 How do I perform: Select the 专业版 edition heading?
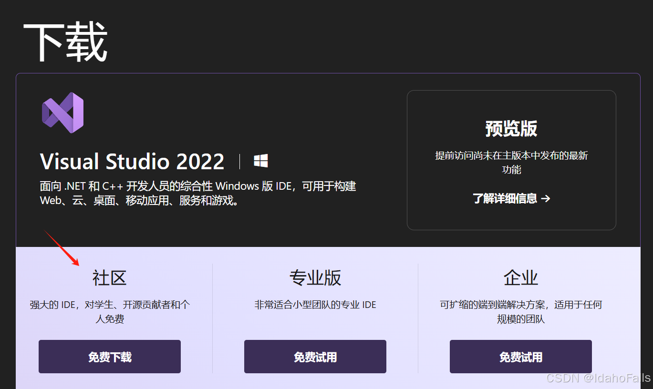click(x=315, y=277)
